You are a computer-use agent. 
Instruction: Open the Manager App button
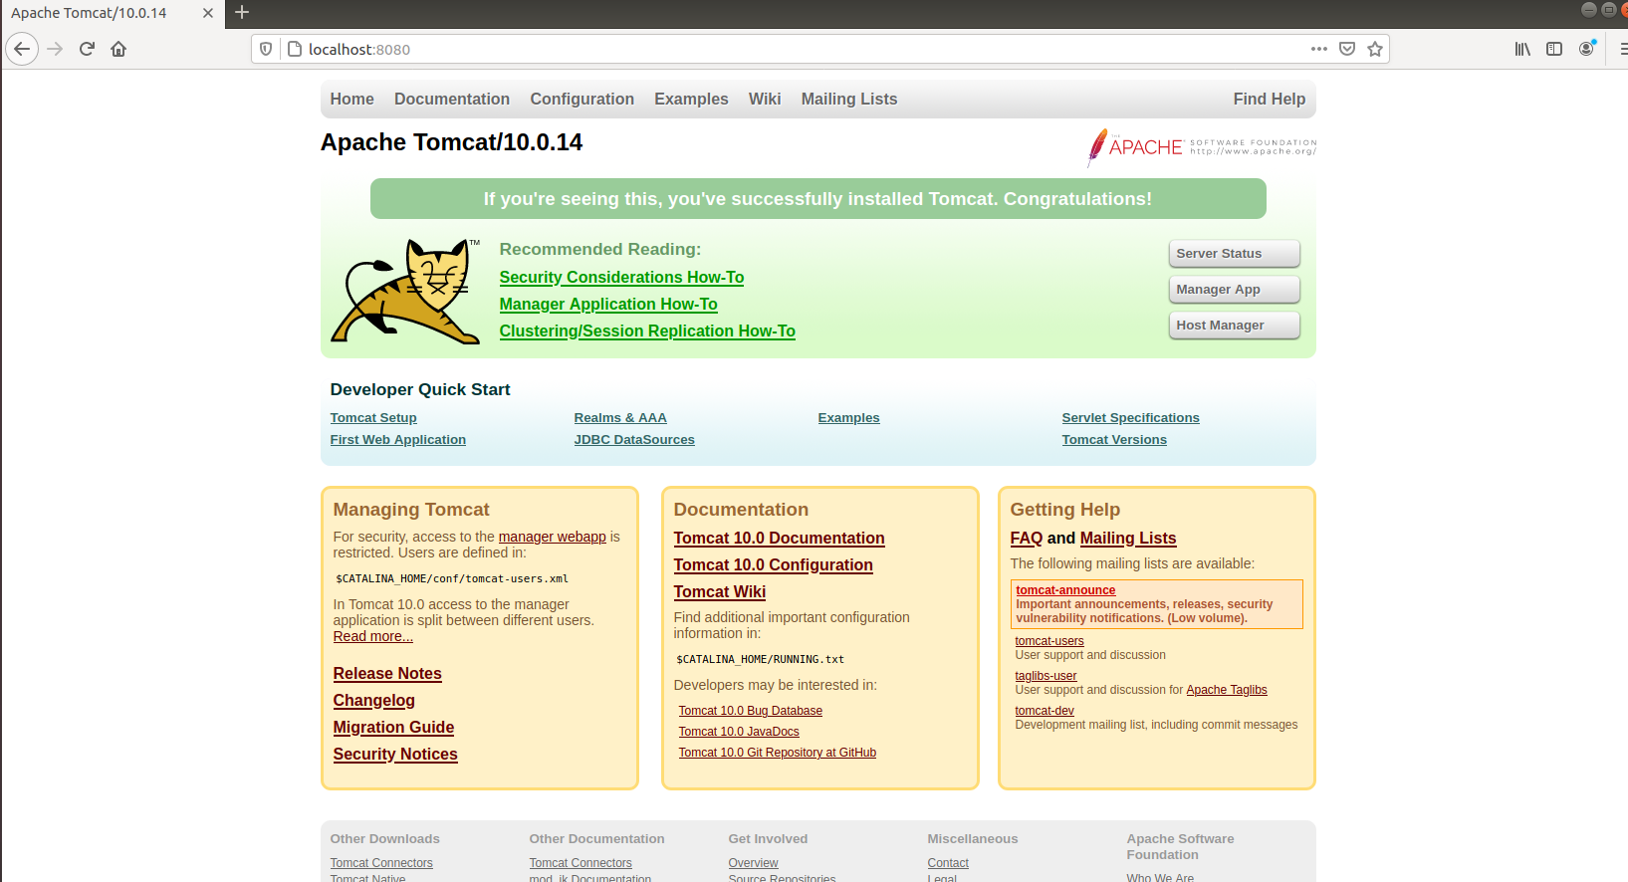(1235, 290)
